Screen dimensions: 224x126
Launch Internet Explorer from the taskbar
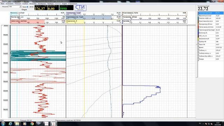tap(10, 124)
